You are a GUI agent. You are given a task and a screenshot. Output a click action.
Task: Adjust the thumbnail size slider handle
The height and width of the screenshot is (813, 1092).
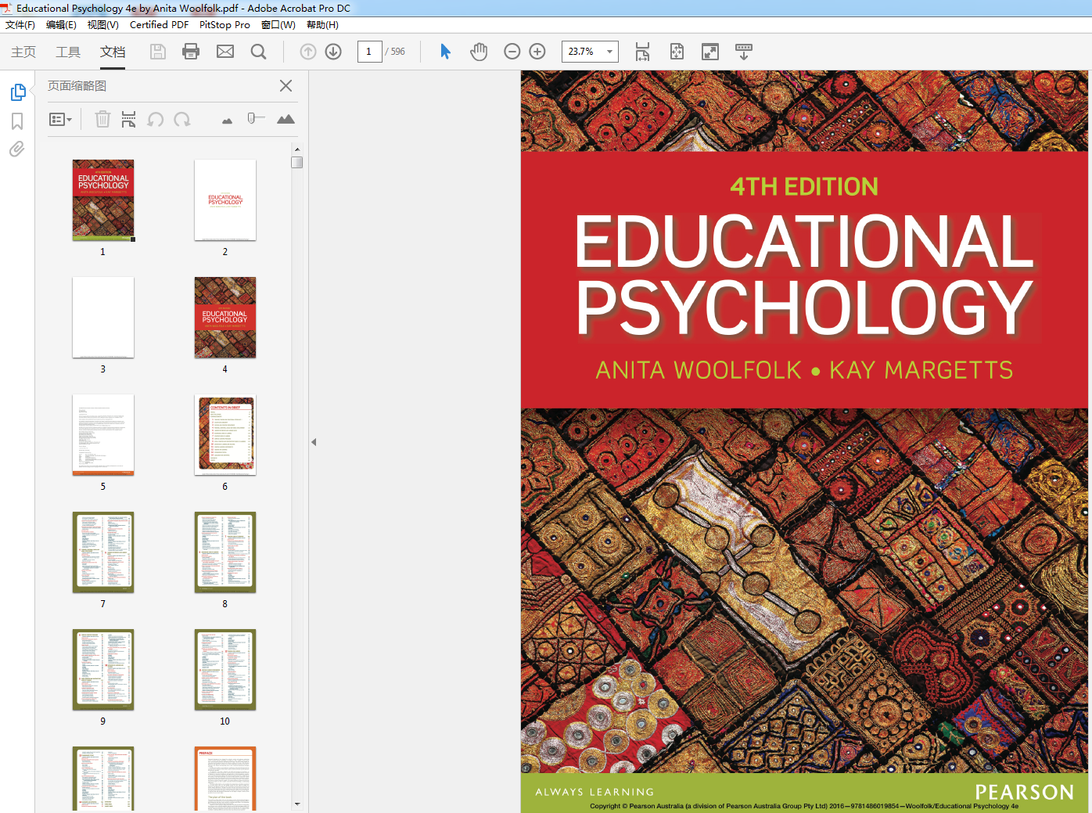coord(252,118)
